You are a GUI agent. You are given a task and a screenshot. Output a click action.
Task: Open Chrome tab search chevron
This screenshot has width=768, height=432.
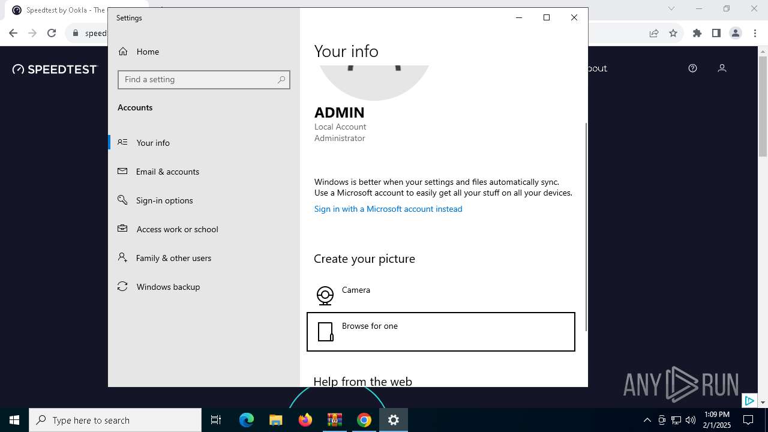click(671, 8)
